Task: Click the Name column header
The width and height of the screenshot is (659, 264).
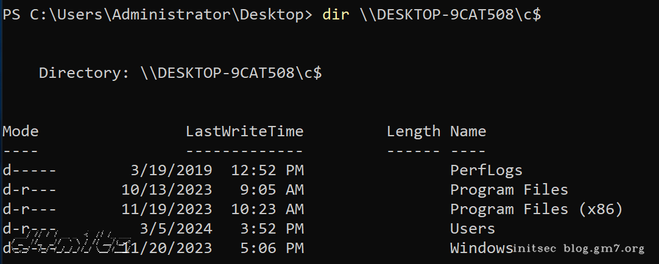Action: [x=468, y=131]
